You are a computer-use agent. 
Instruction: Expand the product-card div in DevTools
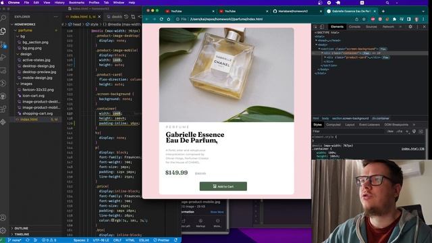point(325,57)
